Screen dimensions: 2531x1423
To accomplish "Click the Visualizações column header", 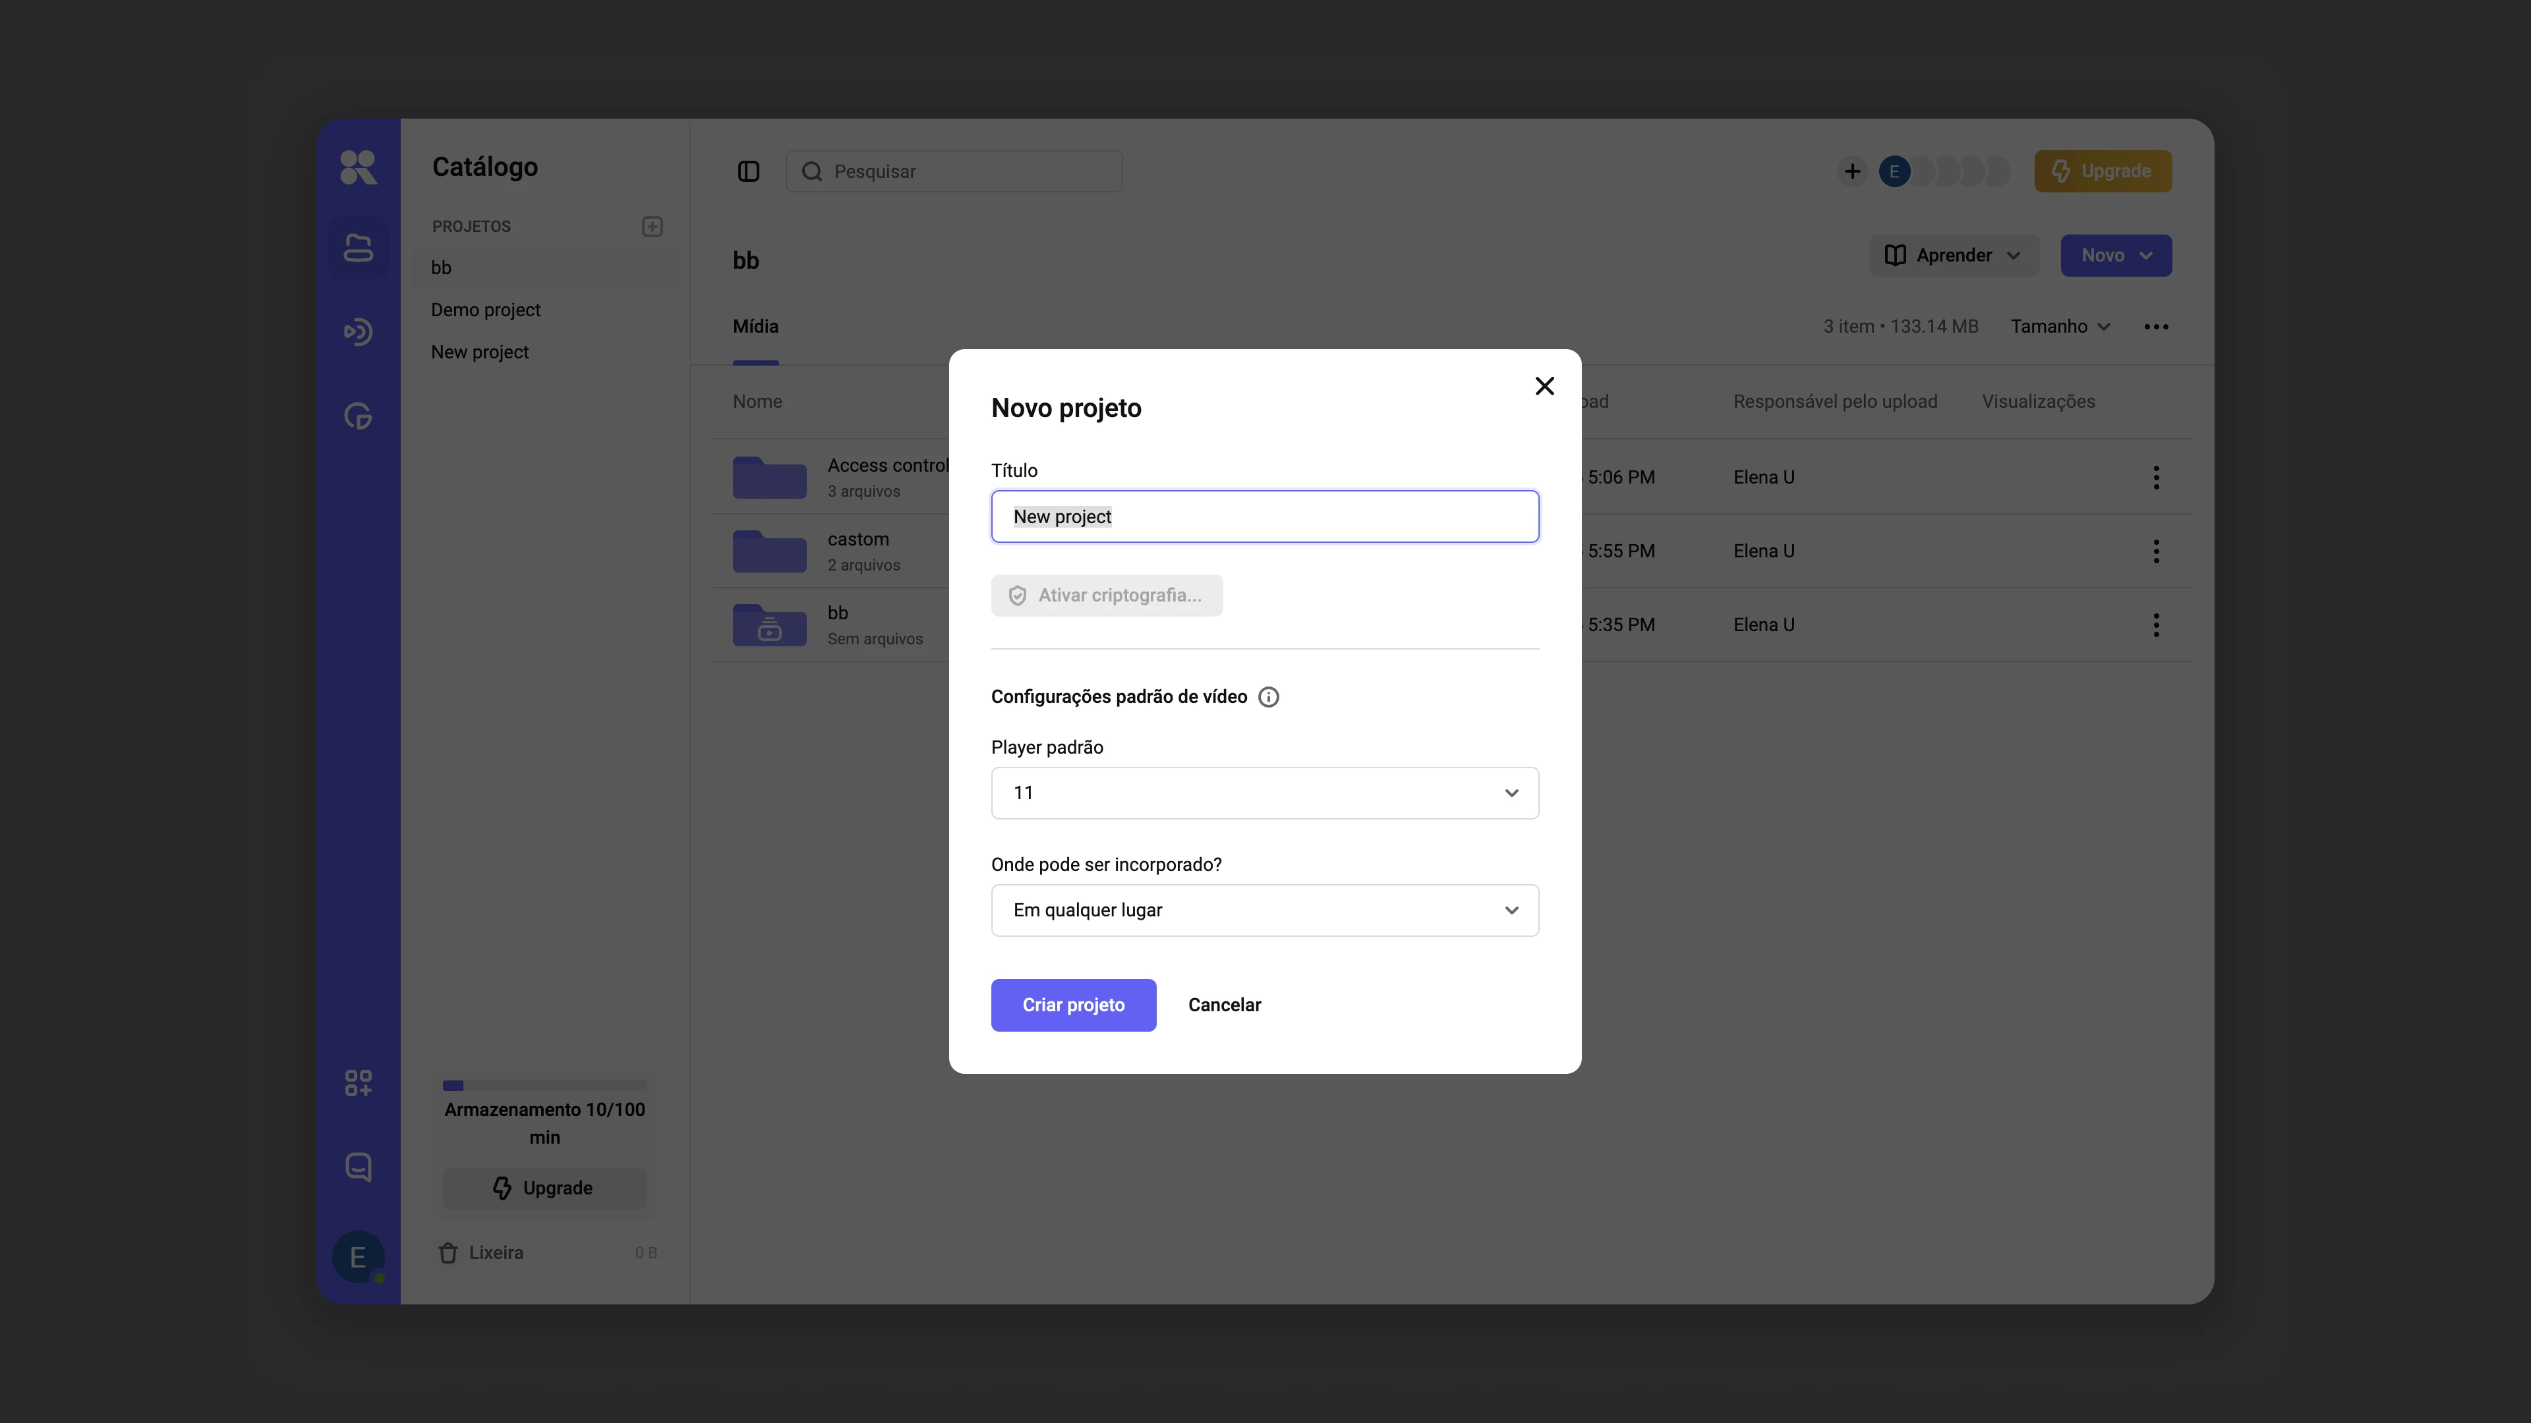I will point(2039,402).
